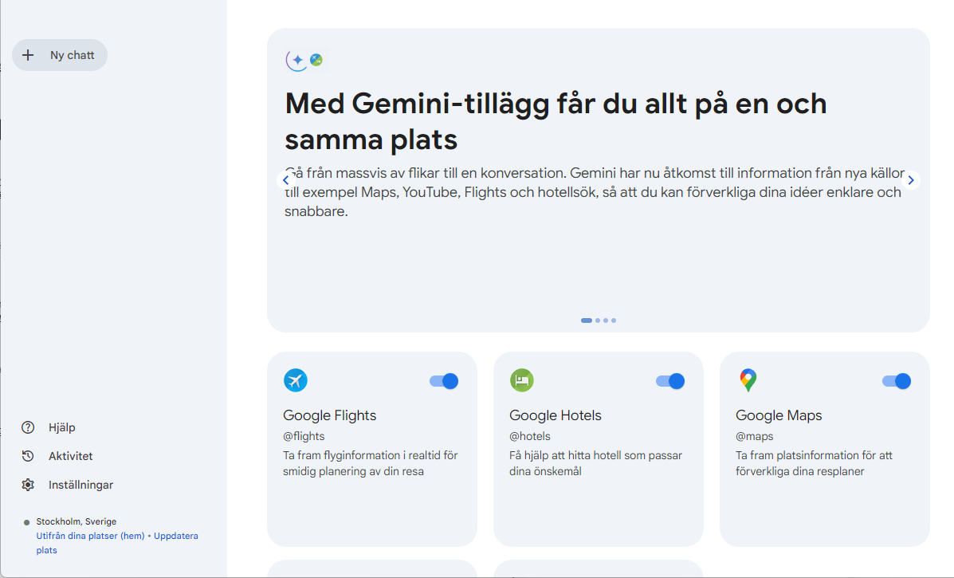The width and height of the screenshot is (954, 578).
Task: Go to previous carousel slide arrow
Action: (285, 180)
